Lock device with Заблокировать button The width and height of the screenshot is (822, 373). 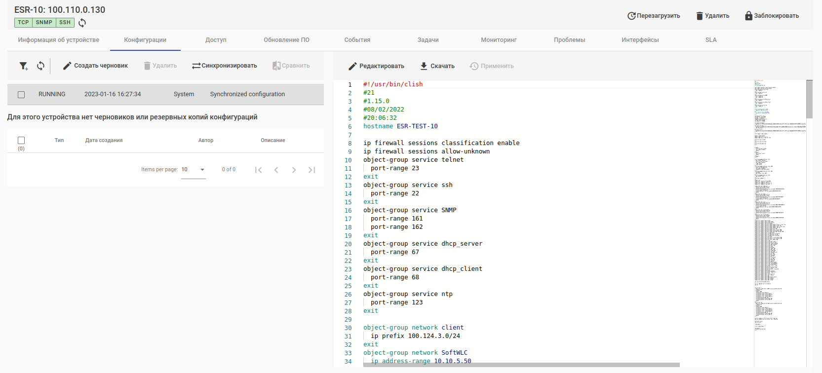click(x=772, y=16)
